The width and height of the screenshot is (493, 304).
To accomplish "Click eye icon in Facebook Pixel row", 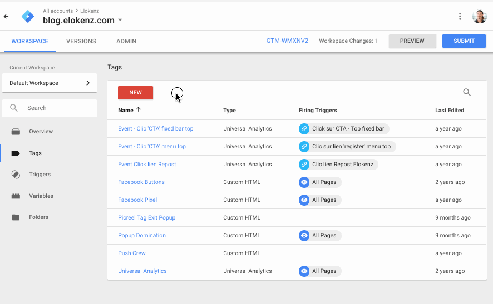I will [304, 200].
